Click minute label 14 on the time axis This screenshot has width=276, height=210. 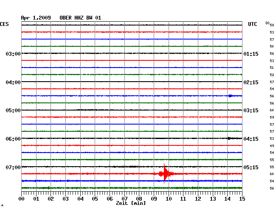click(227, 199)
